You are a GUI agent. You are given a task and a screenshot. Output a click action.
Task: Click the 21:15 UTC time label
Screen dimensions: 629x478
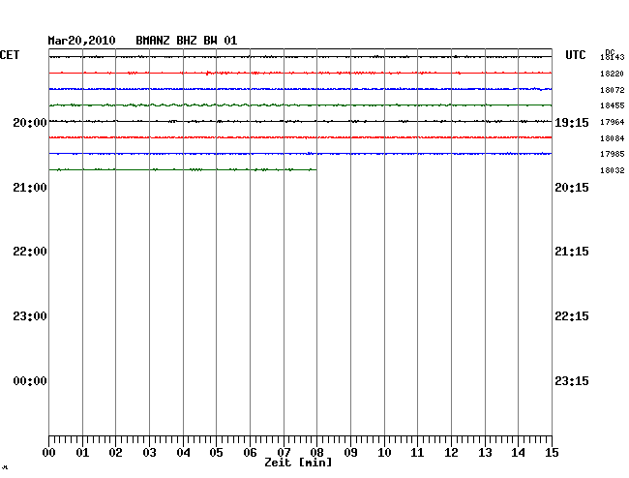(572, 252)
